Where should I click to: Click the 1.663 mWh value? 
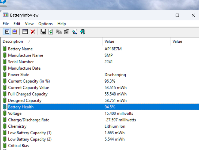click(x=115, y=133)
